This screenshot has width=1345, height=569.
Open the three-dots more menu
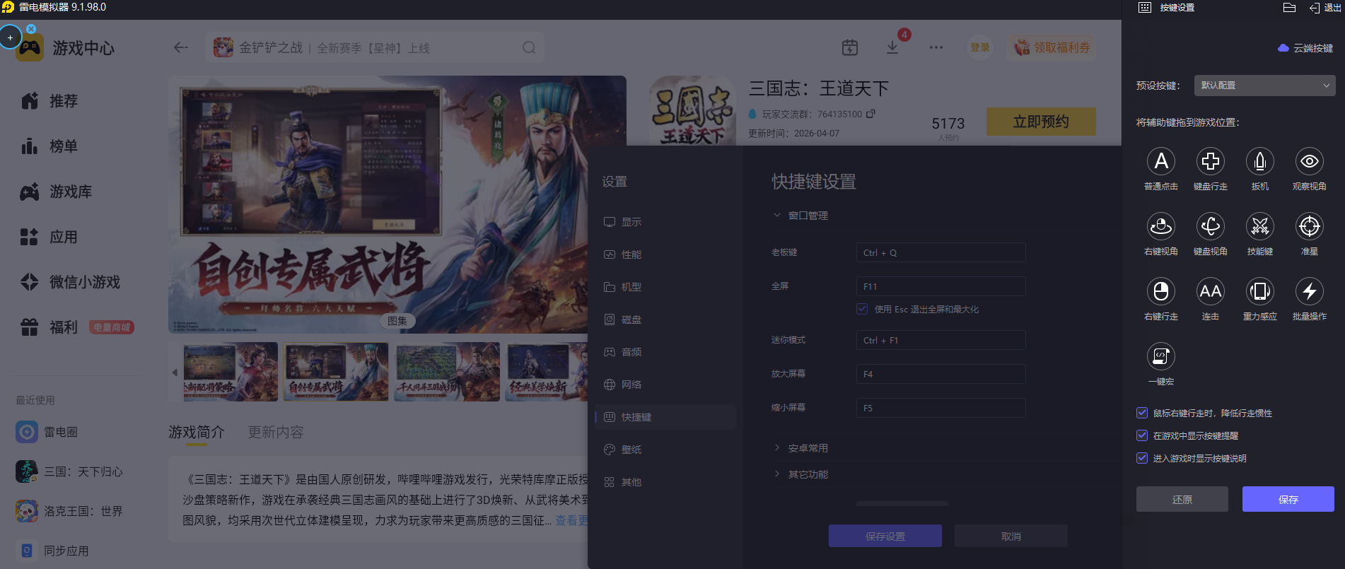pos(936,47)
